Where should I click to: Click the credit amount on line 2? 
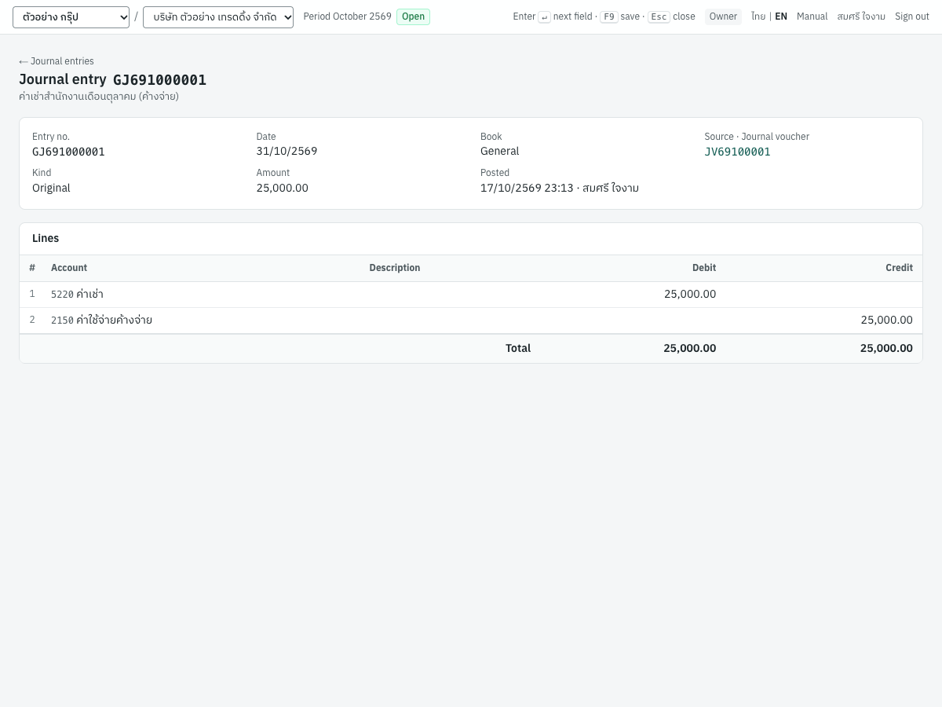(886, 320)
